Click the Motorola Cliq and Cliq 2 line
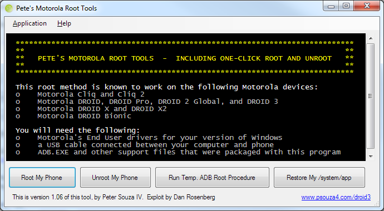Image resolution: width=384 pixels, height=211 pixels. (80, 94)
